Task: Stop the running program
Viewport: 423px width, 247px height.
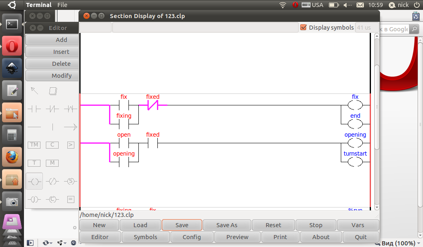Action: [x=316, y=225]
